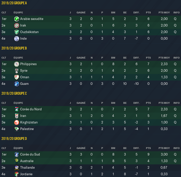Select the Philippines federation logo

[x=16, y=64]
